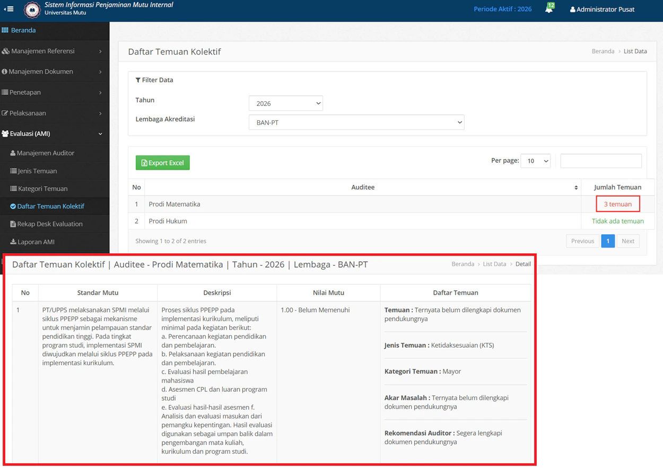The image size is (663, 468).
Task: Click Jenis Temuan : Ketidaksesuaian (KTS) text
Action: pos(439,345)
